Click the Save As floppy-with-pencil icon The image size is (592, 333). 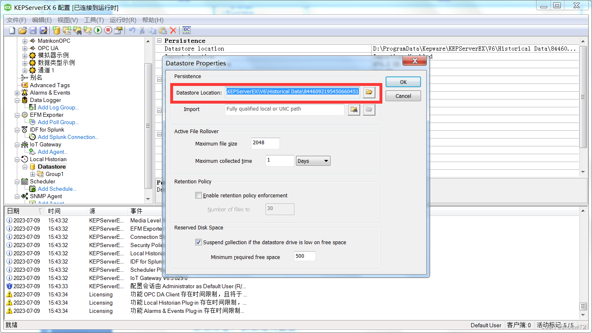43,30
